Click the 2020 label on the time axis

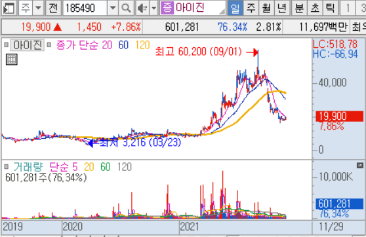(73, 227)
